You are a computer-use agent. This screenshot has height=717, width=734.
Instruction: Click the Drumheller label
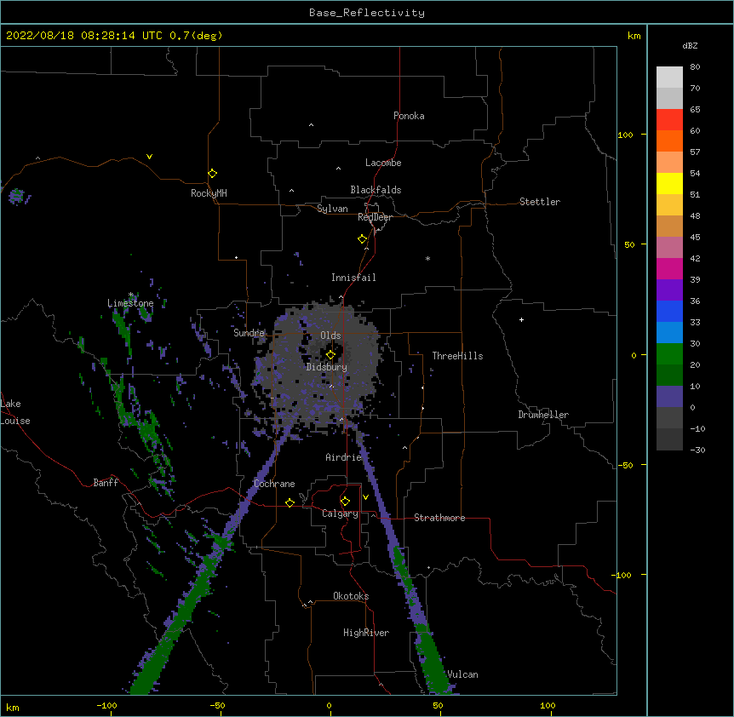543,415
